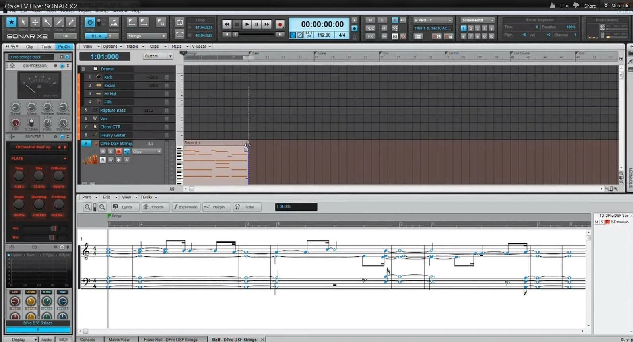
Task: Click the Like thumbs-up icon
Action: tap(553, 5)
